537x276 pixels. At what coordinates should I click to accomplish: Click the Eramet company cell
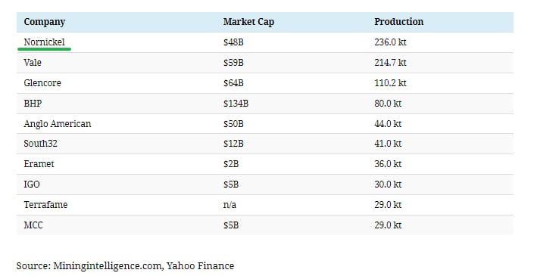tap(39, 164)
